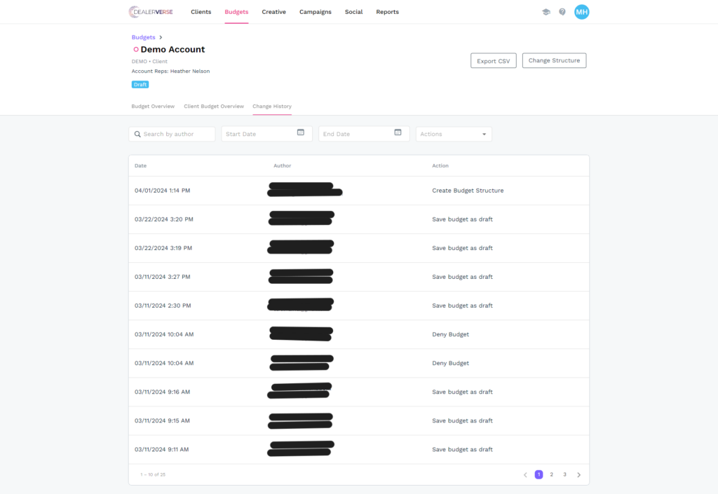The height and width of the screenshot is (494, 718).
Task: Open the End Date picker field
Action: pos(356,134)
